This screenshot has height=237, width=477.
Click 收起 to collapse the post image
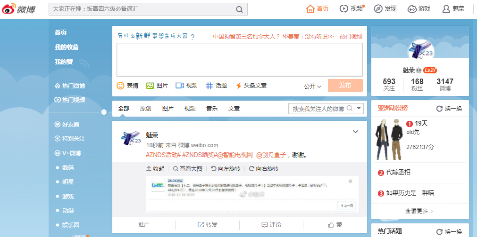pos(155,169)
